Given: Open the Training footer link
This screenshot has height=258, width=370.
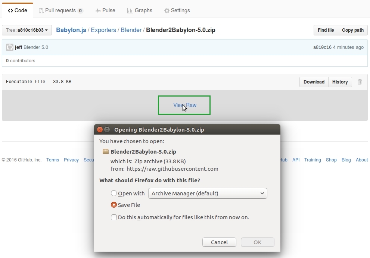Looking at the screenshot, I should point(313,160).
